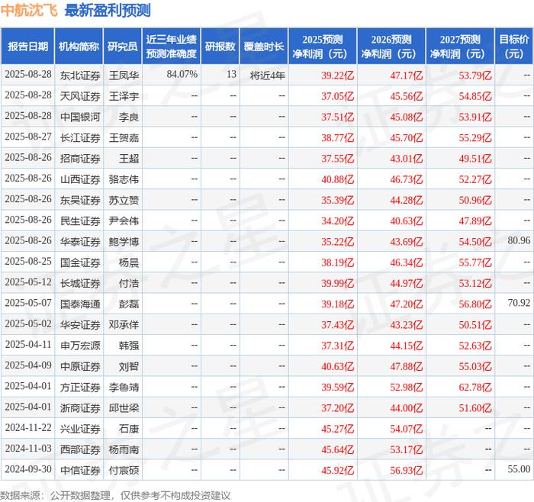Select the 2027预测净利润 column header
This screenshot has width=534, height=502.
(x=460, y=47)
